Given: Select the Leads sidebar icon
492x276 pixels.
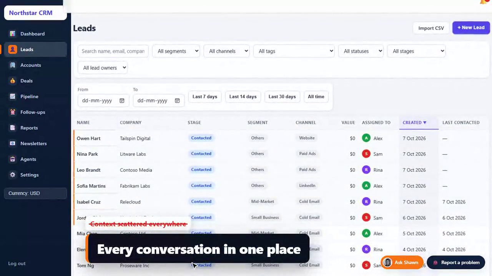Looking at the screenshot, I should 13,49.
